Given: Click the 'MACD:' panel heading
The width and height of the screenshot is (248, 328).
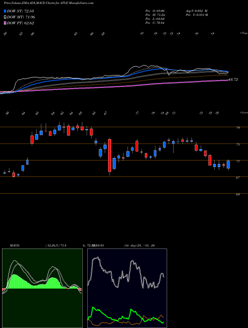Looking at the screenshot, I should 14,246.
